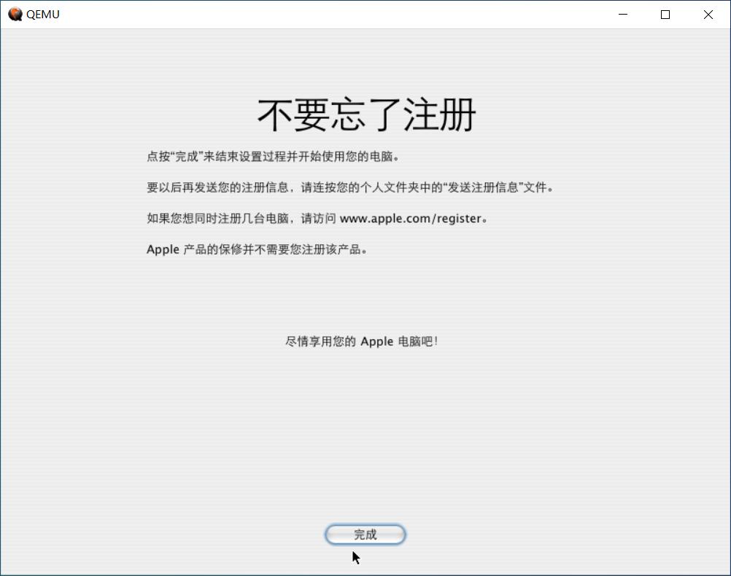Select the 不要忘了注册 heading
731x576 pixels.
tap(365, 114)
